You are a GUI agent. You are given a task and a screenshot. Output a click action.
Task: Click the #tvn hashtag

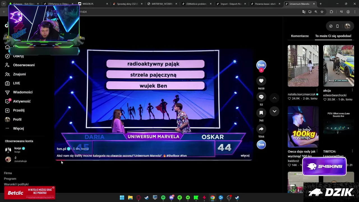(183, 156)
